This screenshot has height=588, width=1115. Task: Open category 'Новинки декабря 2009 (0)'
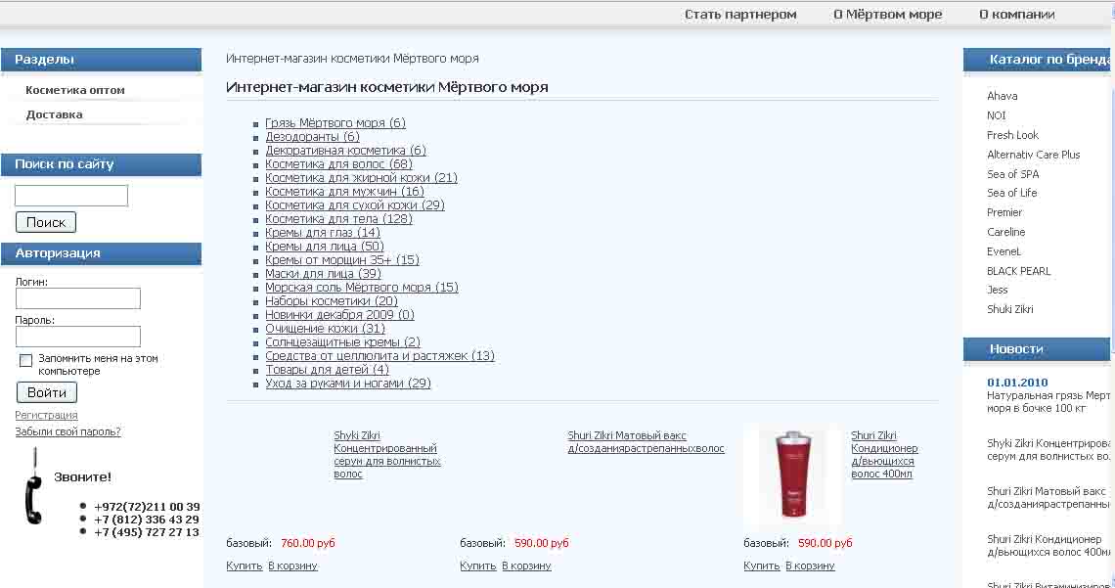click(x=340, y=314)
